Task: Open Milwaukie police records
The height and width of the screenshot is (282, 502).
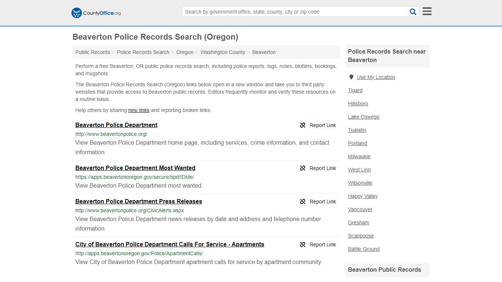Action: pyautogui.click(x=359, y=156)
